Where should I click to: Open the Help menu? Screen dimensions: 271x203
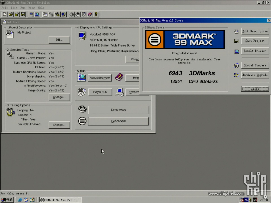tap(41, 8)
